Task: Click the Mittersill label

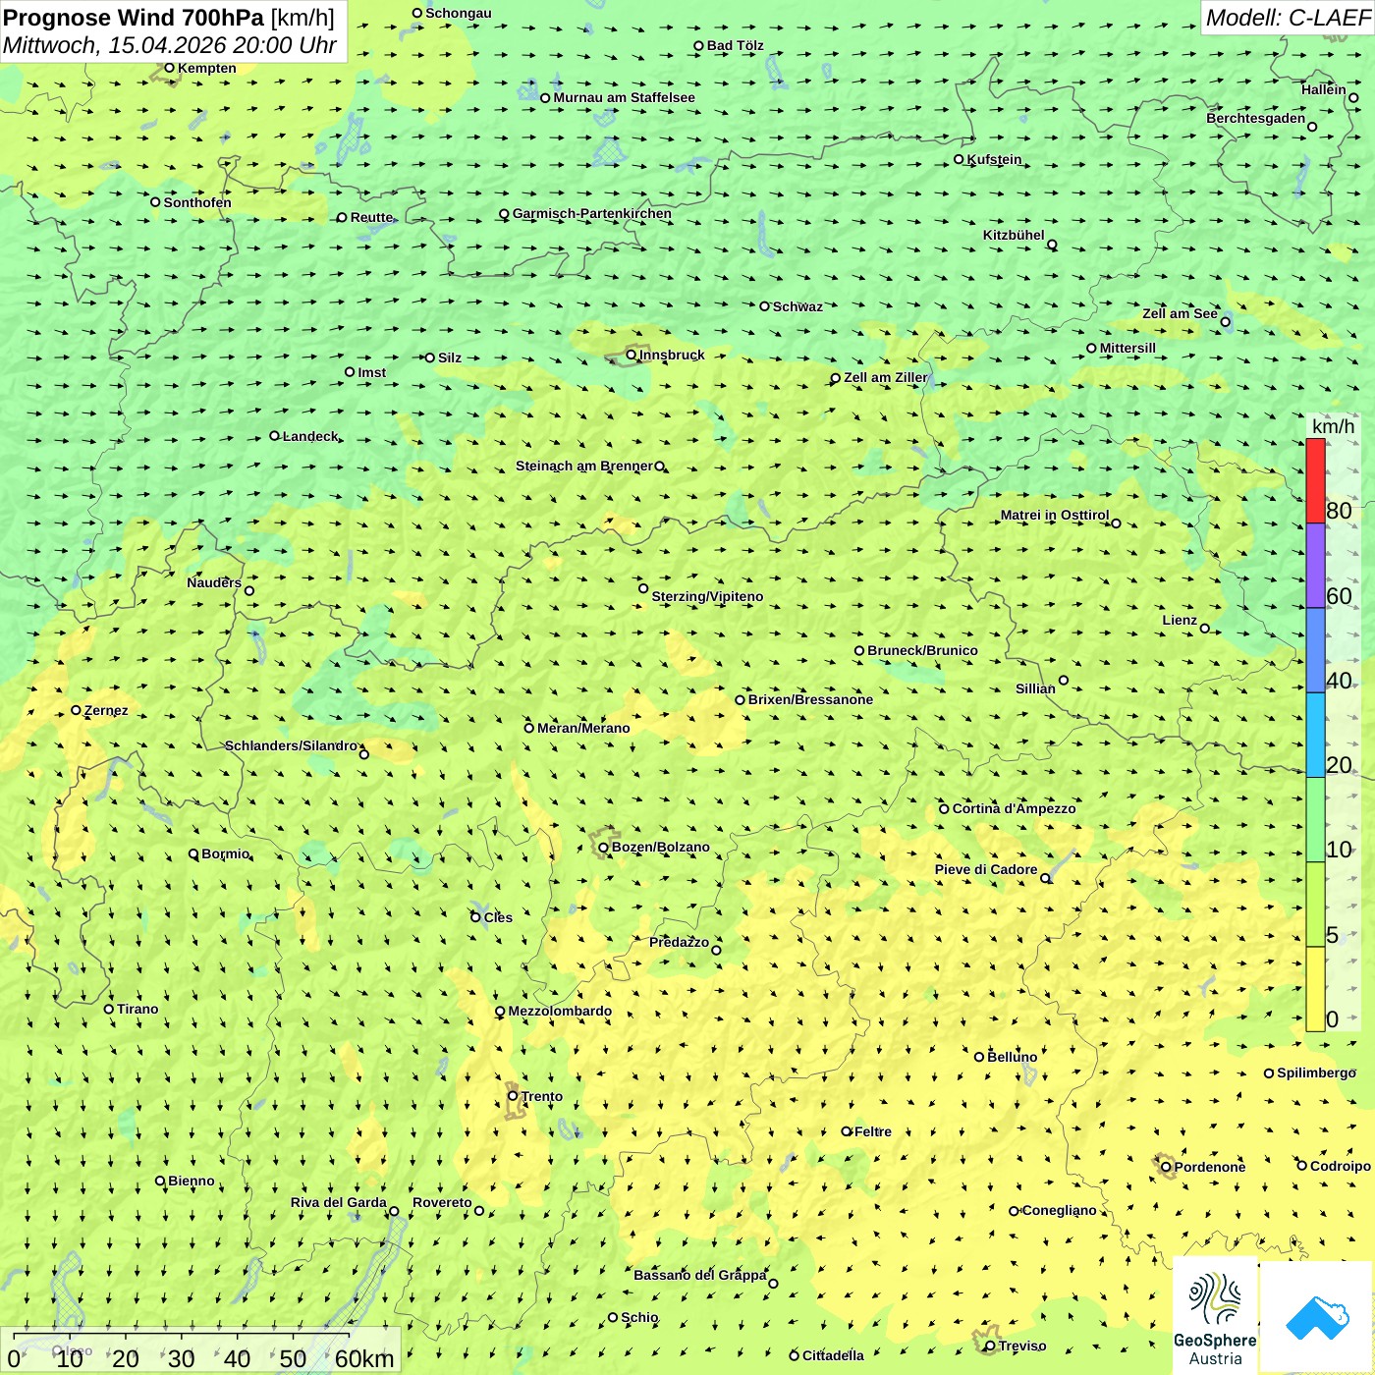Action: [x=1127, y=348]
